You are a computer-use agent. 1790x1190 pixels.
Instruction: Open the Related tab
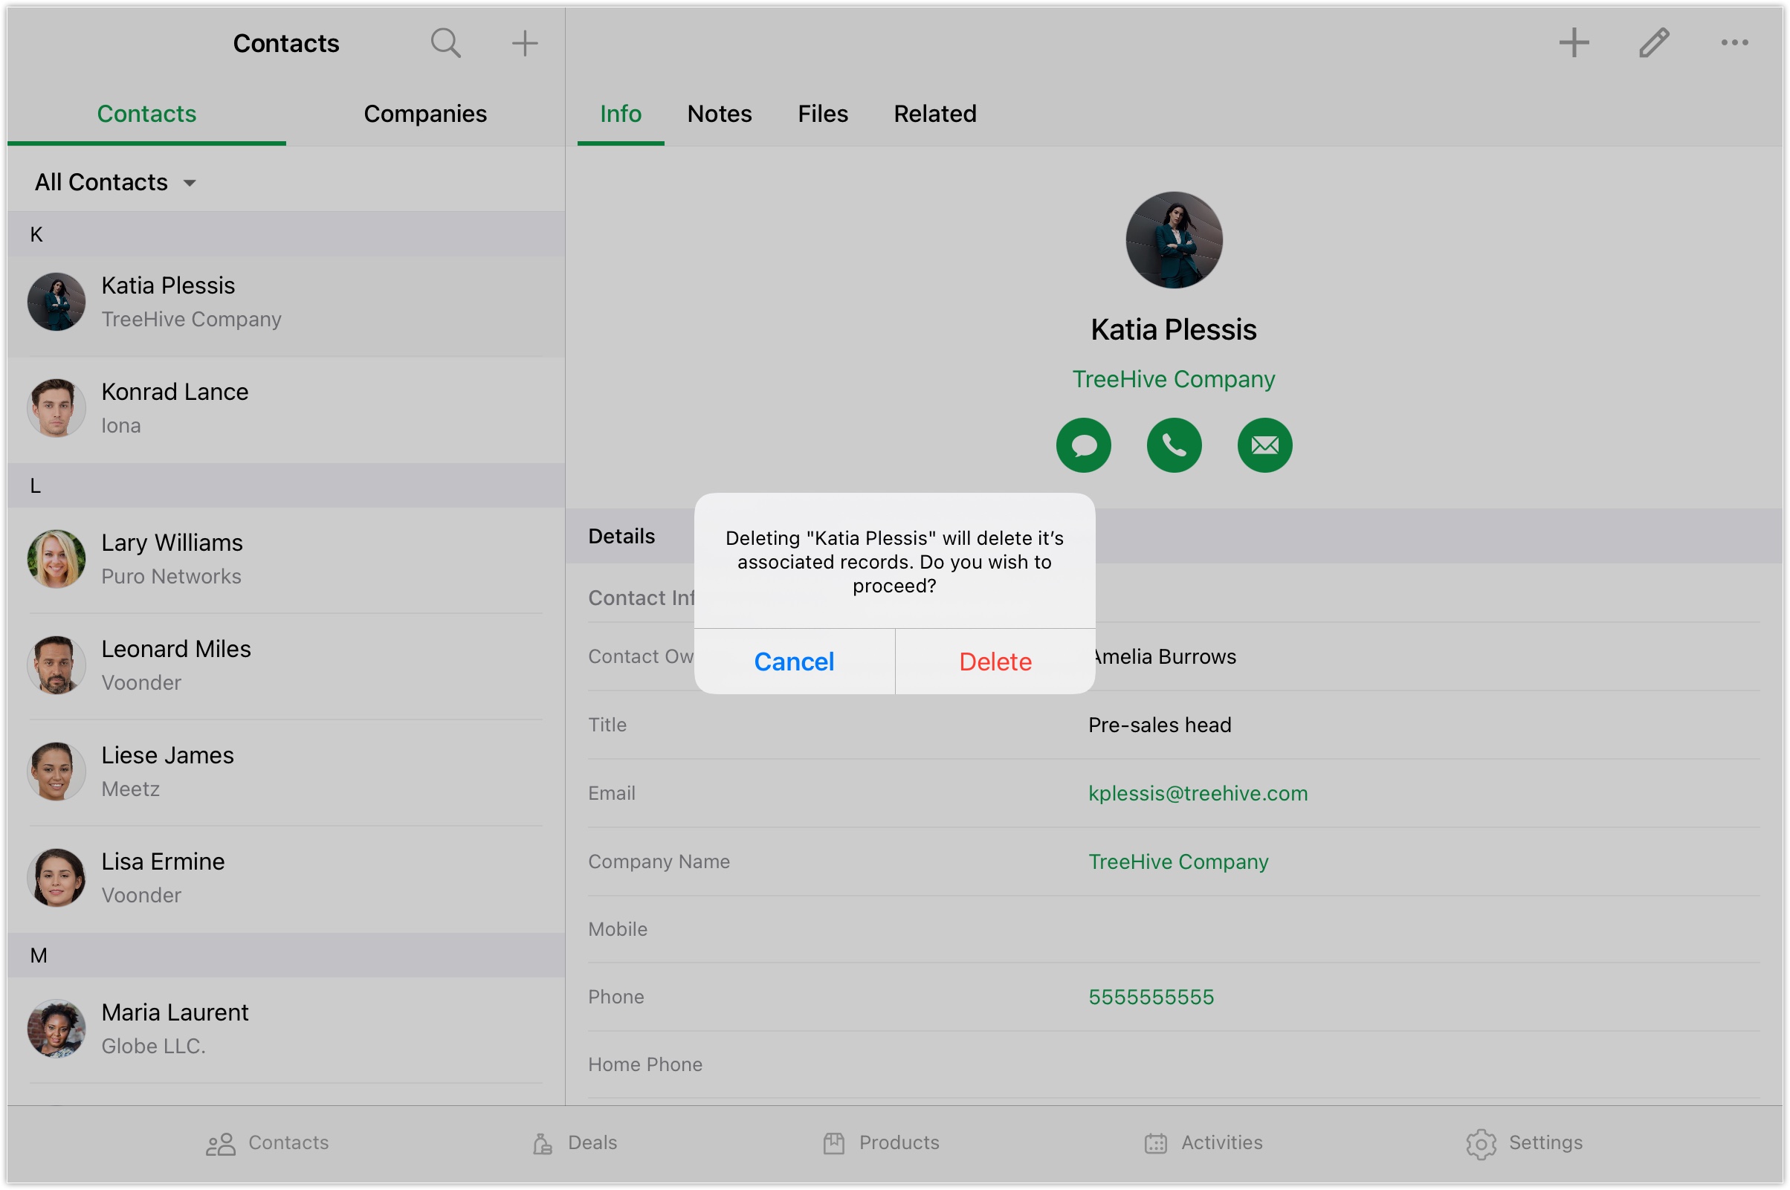934,114
